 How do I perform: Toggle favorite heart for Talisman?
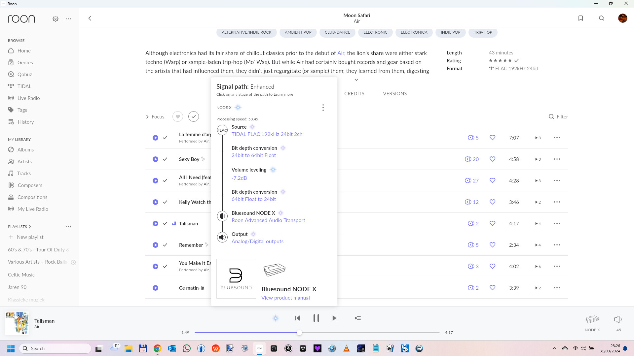tap(492, 223)
